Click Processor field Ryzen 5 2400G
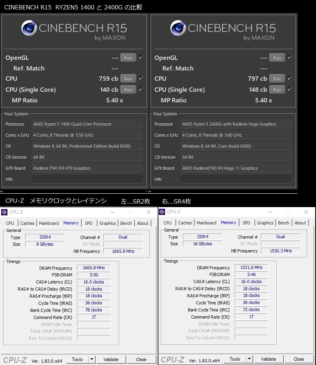316x365 pixels. pos(236,124)
